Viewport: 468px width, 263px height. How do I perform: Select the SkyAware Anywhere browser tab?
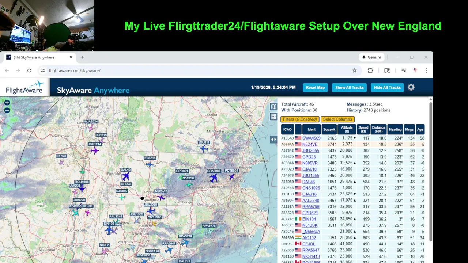tap(39, 57)
